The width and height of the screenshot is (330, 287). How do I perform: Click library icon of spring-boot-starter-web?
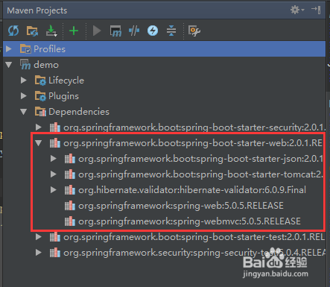[x=55, y=143]
